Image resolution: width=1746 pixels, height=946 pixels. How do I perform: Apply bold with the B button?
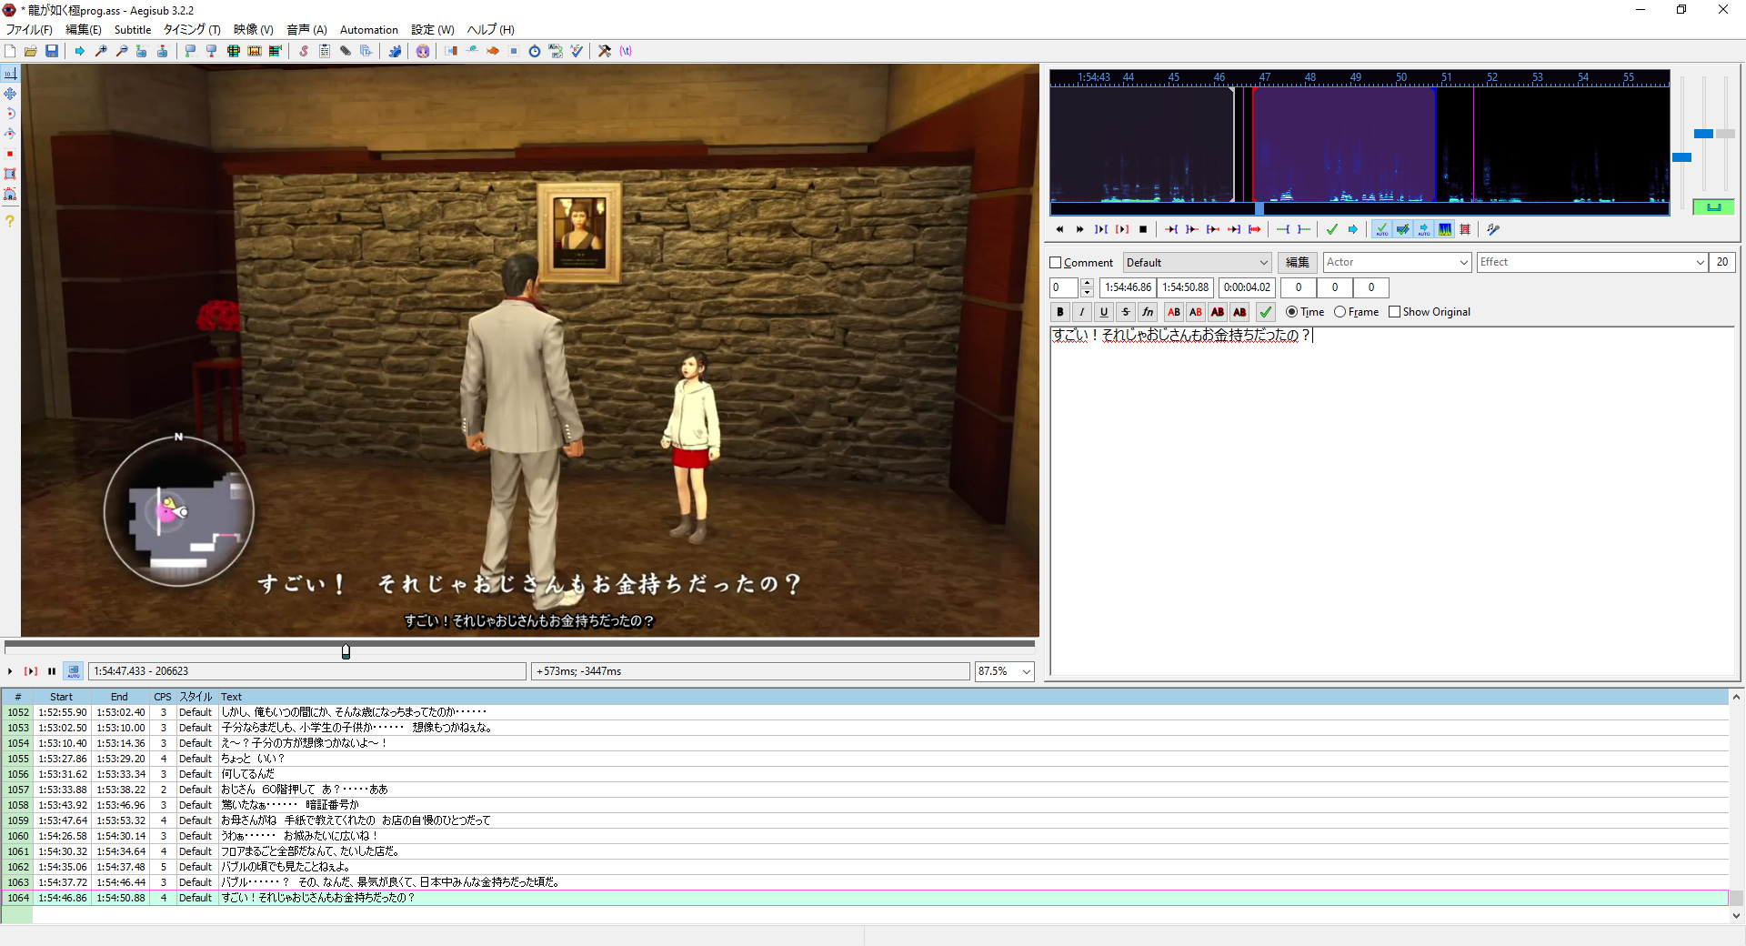pos(1060,312)
